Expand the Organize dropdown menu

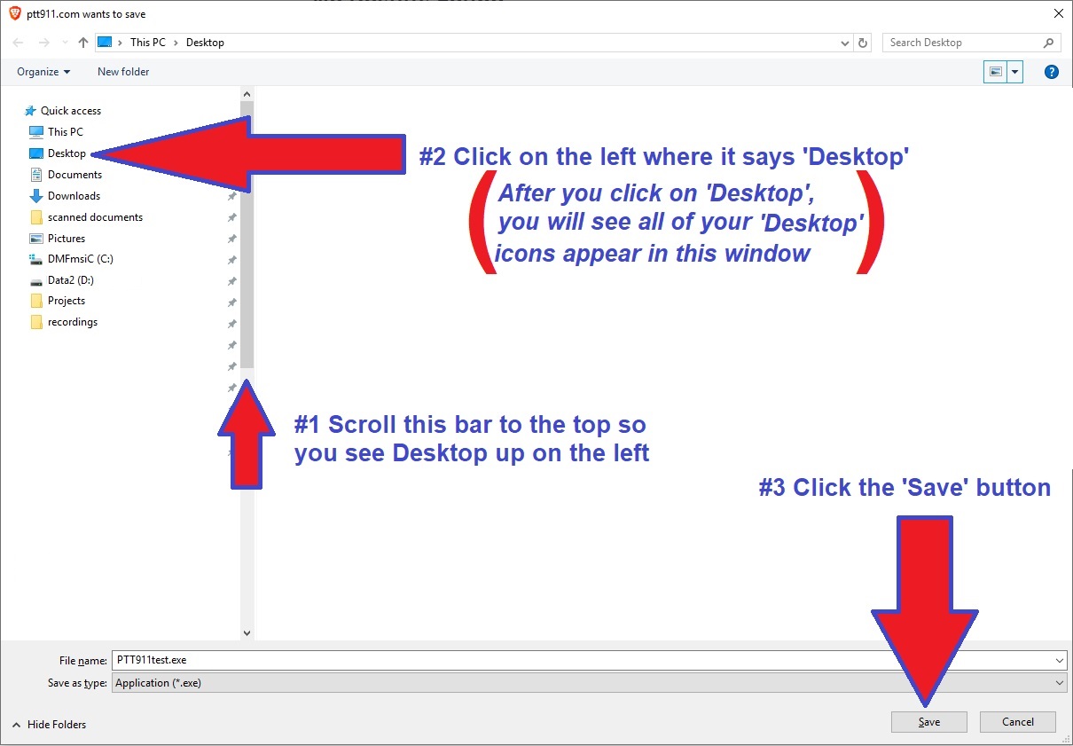[x=43, y=72]
